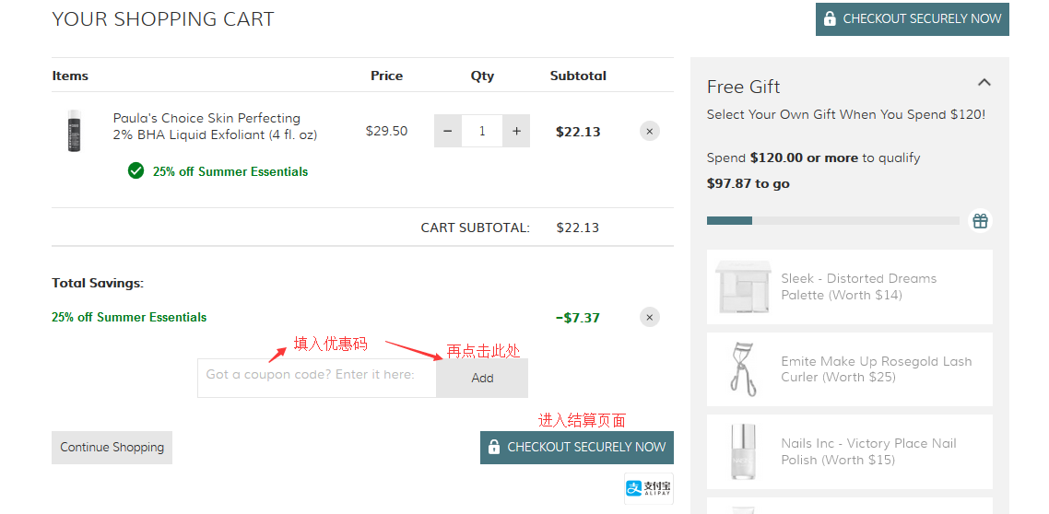
Task: Open Paula's Choice Skin Perfecting product link
Action: 215,126
